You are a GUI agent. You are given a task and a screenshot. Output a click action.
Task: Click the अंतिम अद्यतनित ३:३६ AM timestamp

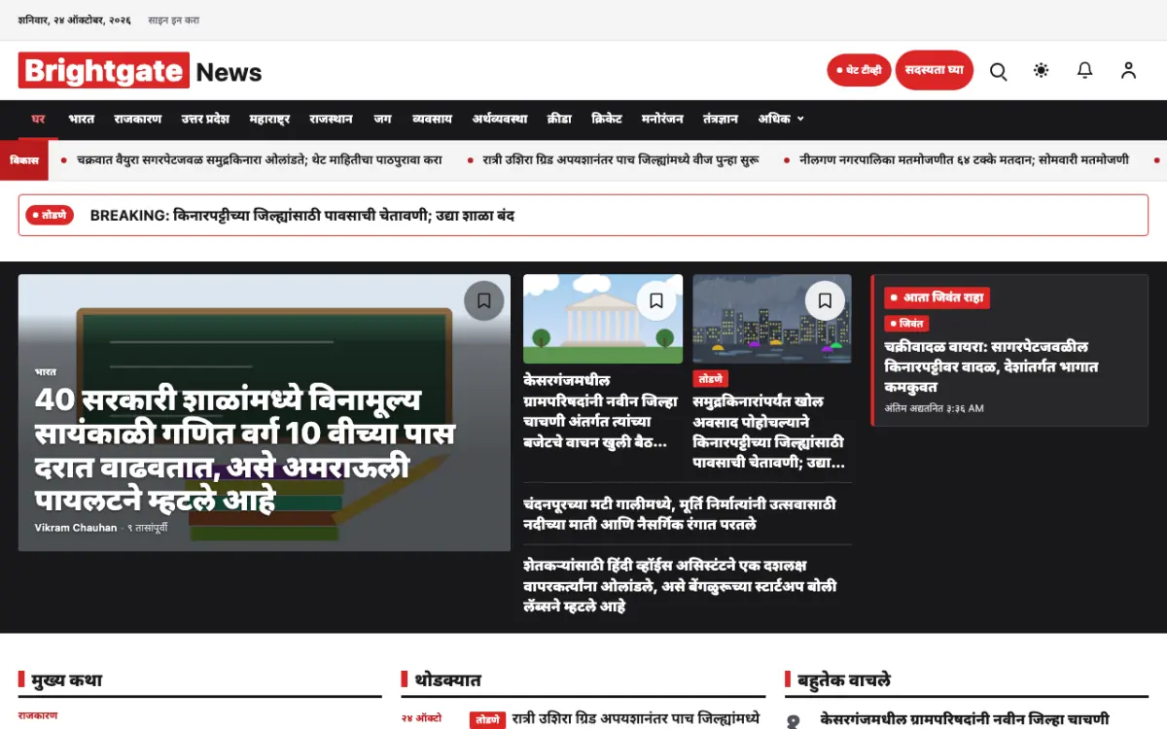(x=935, y=408)
